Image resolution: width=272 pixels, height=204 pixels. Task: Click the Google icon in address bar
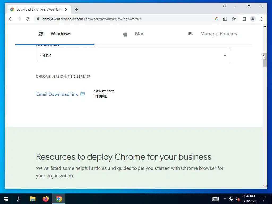(x=217, y=19)
